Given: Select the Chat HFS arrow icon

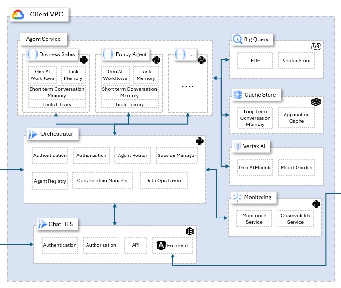Looking at the screenshot, I should [x=42, y=224].
